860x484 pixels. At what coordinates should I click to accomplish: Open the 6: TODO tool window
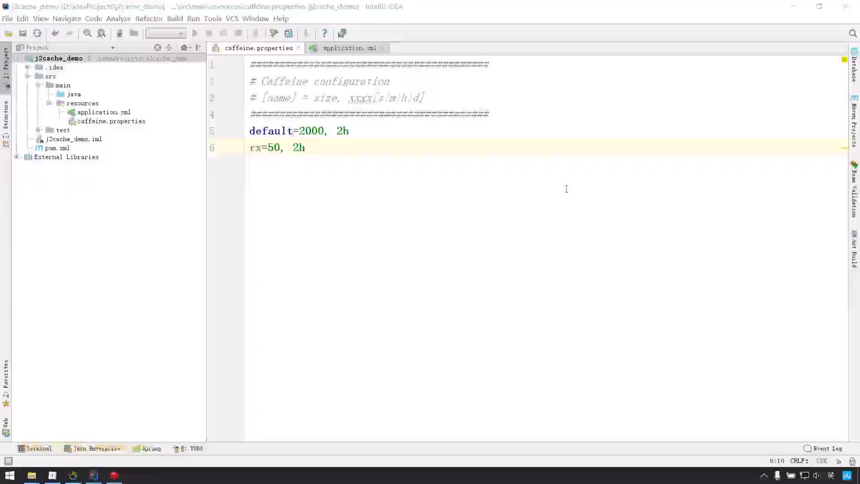click(188, 449)
